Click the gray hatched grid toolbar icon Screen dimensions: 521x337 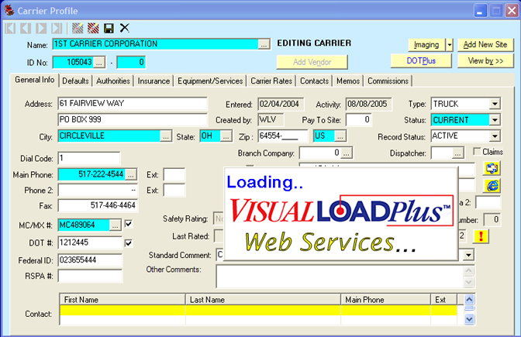78,29
